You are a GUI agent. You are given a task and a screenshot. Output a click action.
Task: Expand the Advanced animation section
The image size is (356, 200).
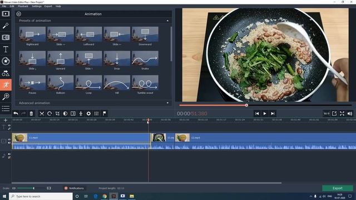click(x=167, y=103)
